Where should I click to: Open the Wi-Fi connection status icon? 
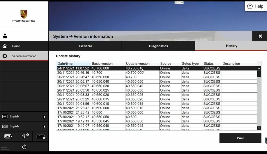click(x=25, y=136)
